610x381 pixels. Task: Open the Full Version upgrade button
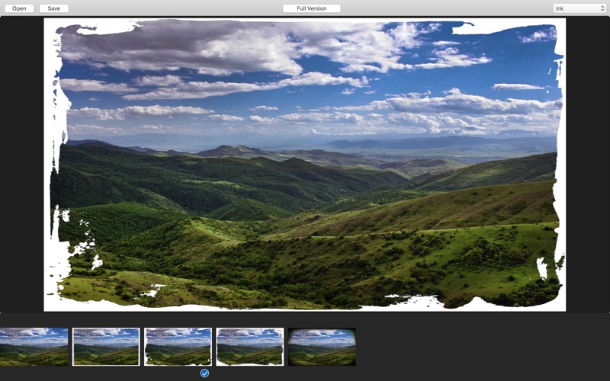pyautogui.click(x=312, y=8)
